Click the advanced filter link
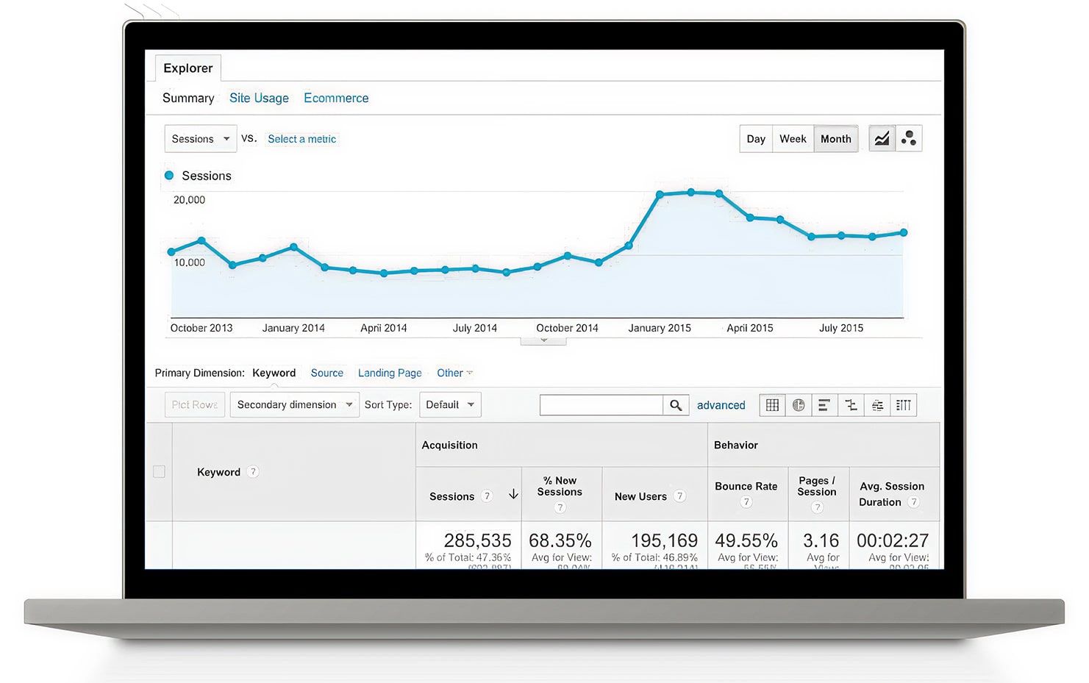1089x683 pixels. coord(721,405)
